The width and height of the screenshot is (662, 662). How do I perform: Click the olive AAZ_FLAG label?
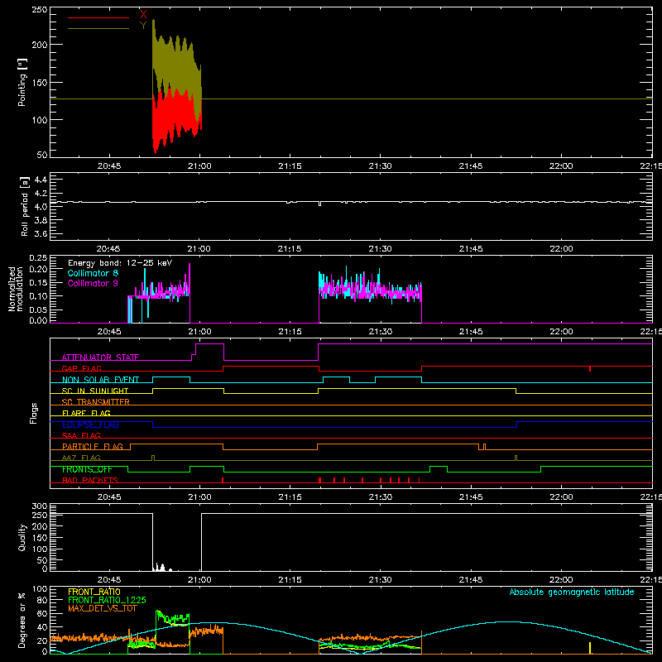(x=81, y=458)
